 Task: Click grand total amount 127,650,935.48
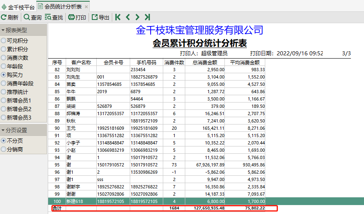coord(209,208)
